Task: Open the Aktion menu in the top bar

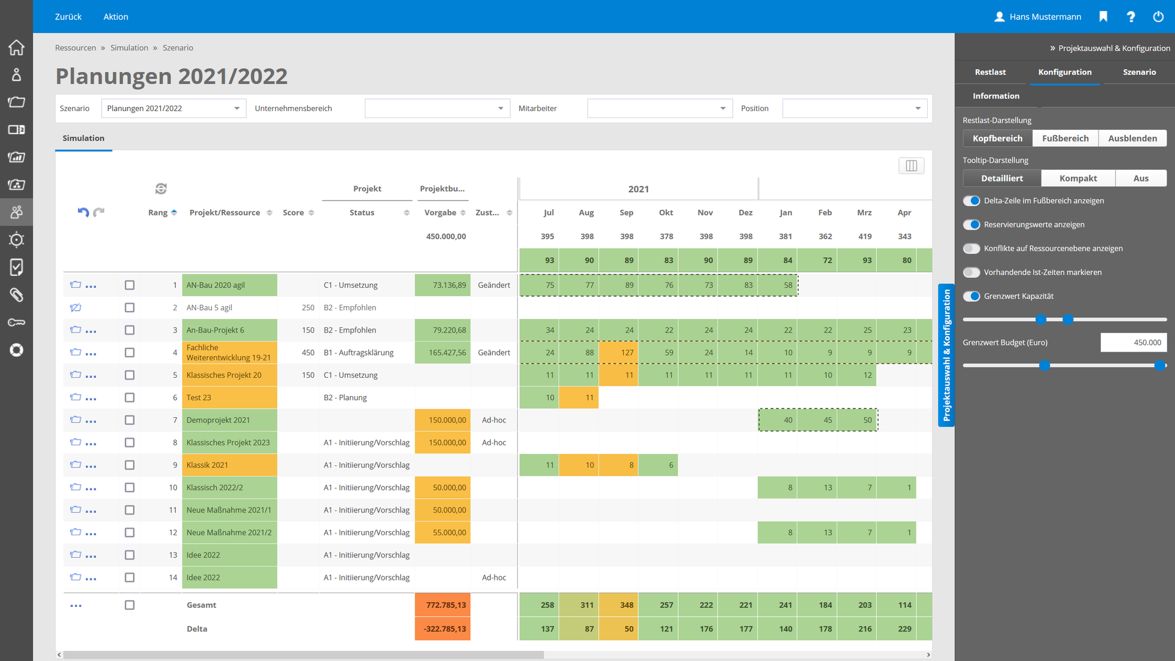Action: pyautogui.click(x=115, y=16)
